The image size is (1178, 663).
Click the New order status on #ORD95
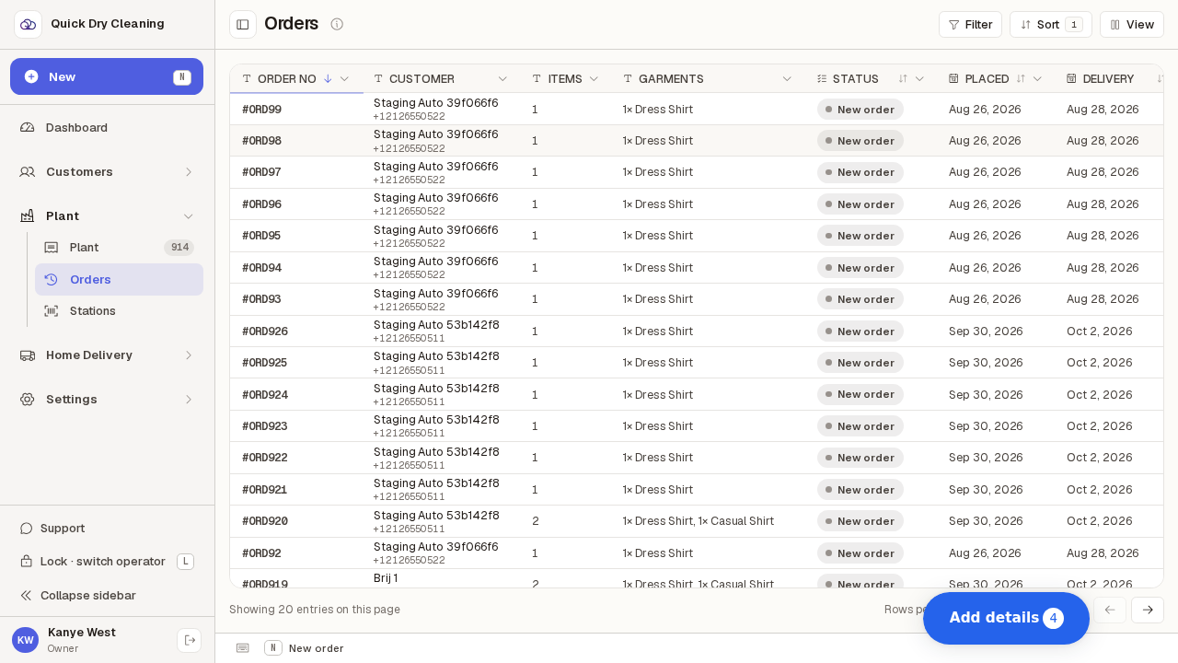point(860,236)
